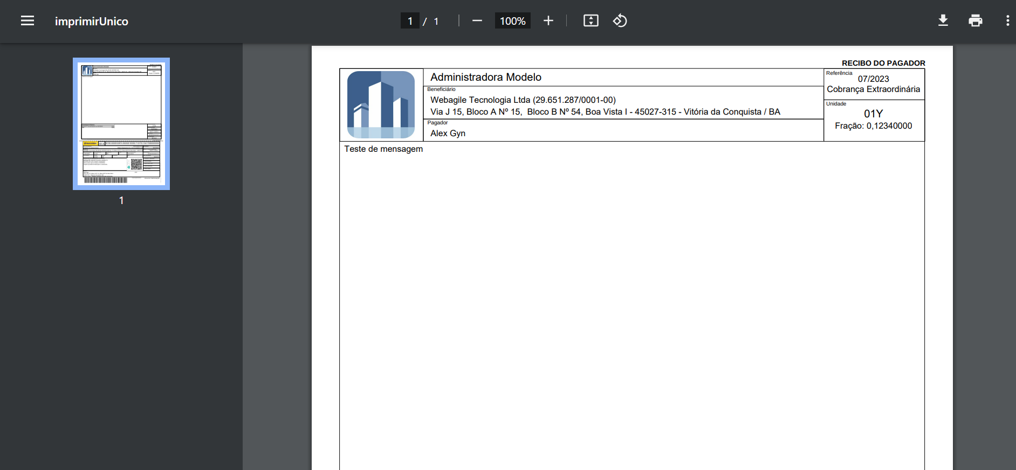Click the fit to page icon
1016x470 pixels.
tap(591, 21)
